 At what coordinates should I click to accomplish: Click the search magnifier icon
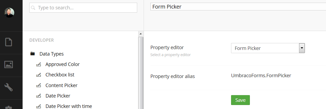33,8
